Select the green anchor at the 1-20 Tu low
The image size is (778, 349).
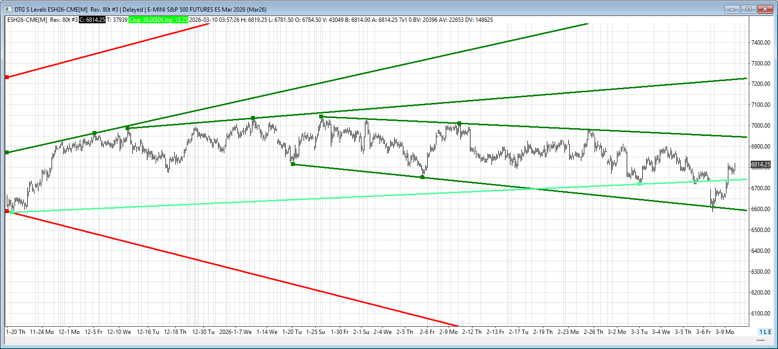coord(293,164)
